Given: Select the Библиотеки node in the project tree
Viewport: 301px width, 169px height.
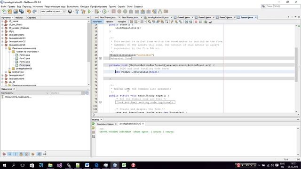Looking at the screenshot, I should coord(18,72).
